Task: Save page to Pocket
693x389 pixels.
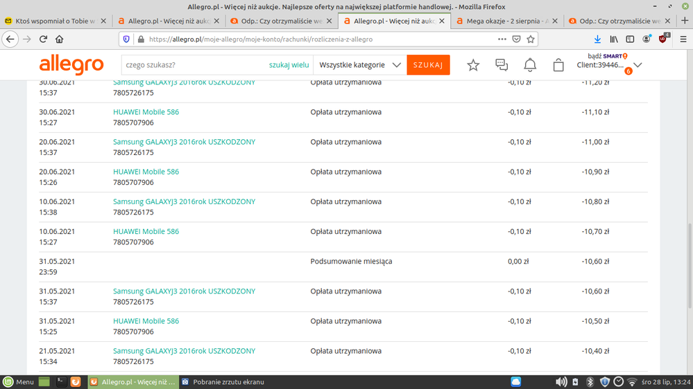Action: 516,39
